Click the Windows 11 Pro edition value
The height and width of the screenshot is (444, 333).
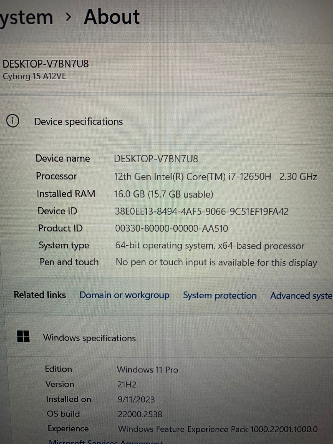[147, 370]
